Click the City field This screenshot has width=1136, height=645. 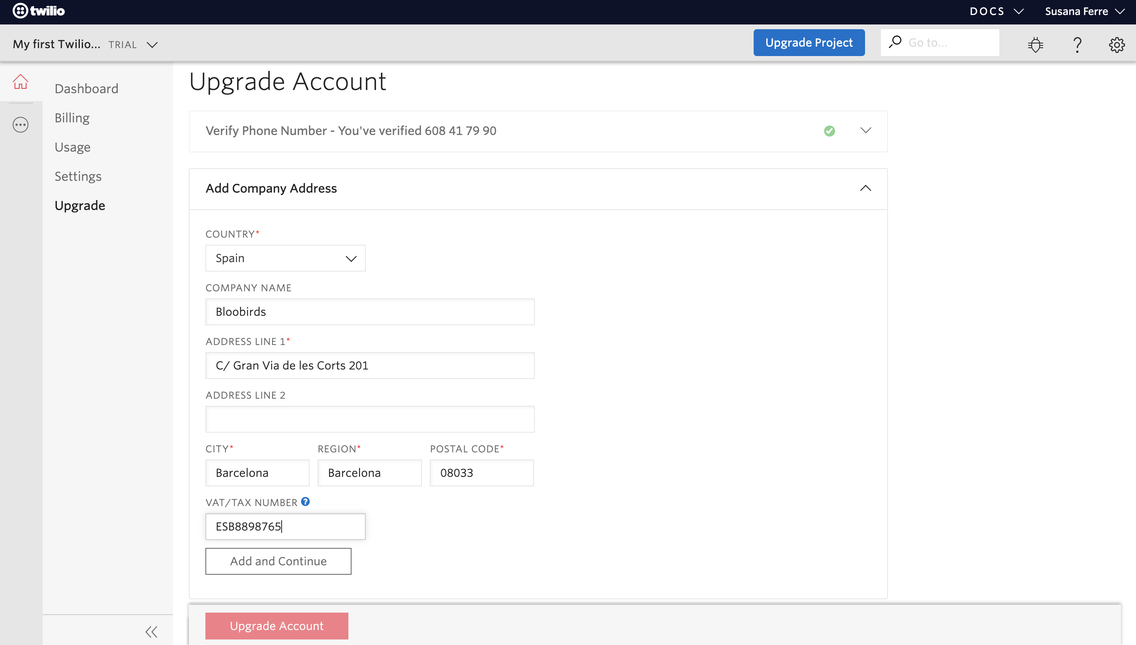257,472
